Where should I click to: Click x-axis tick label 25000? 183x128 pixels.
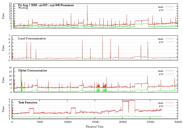(x=150, y=122)
